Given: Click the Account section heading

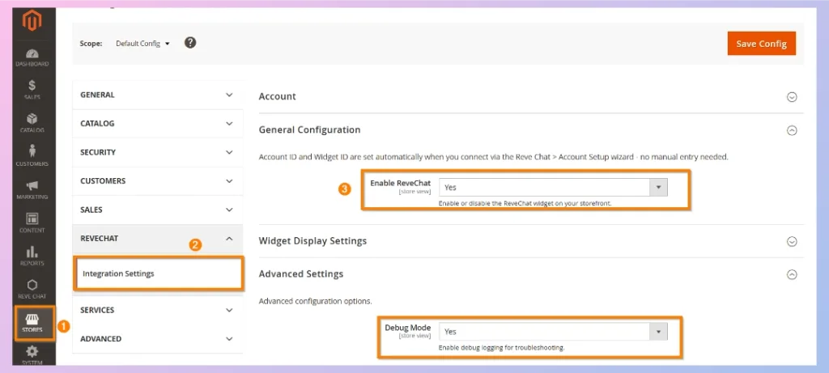Looking at the screenshot, I should coord(277,96).
